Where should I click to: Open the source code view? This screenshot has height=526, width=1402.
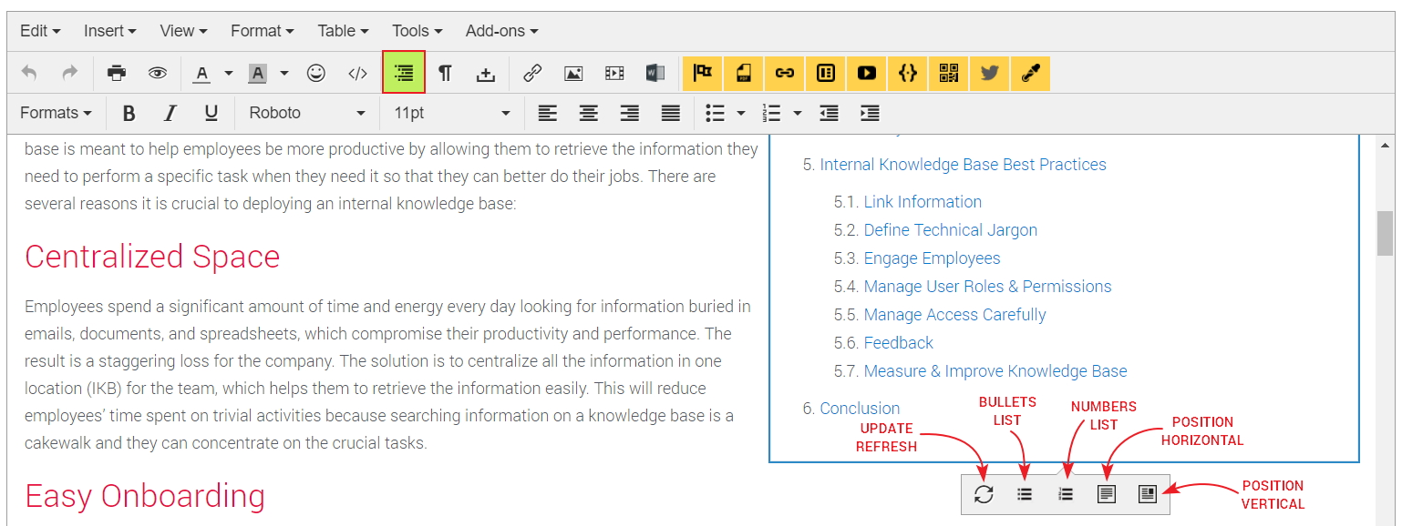pos(357,73)
